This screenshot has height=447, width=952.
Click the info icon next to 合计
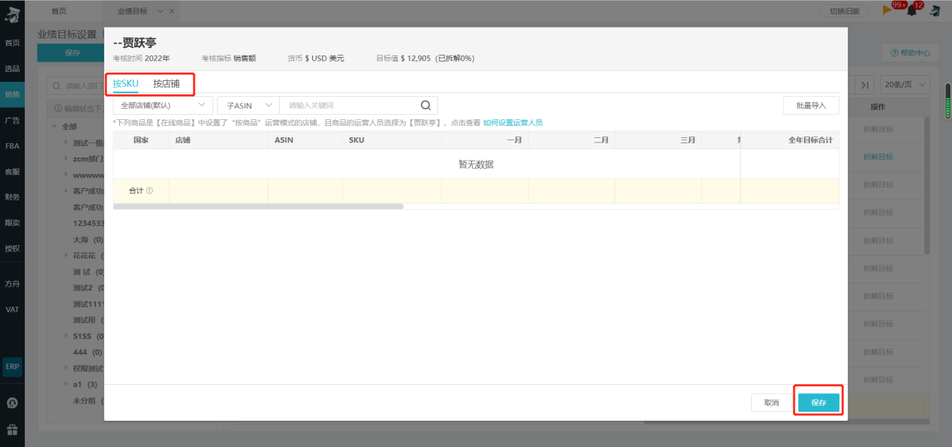(149, 190)
